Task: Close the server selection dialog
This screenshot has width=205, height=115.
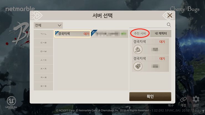Action: (170, 15)
